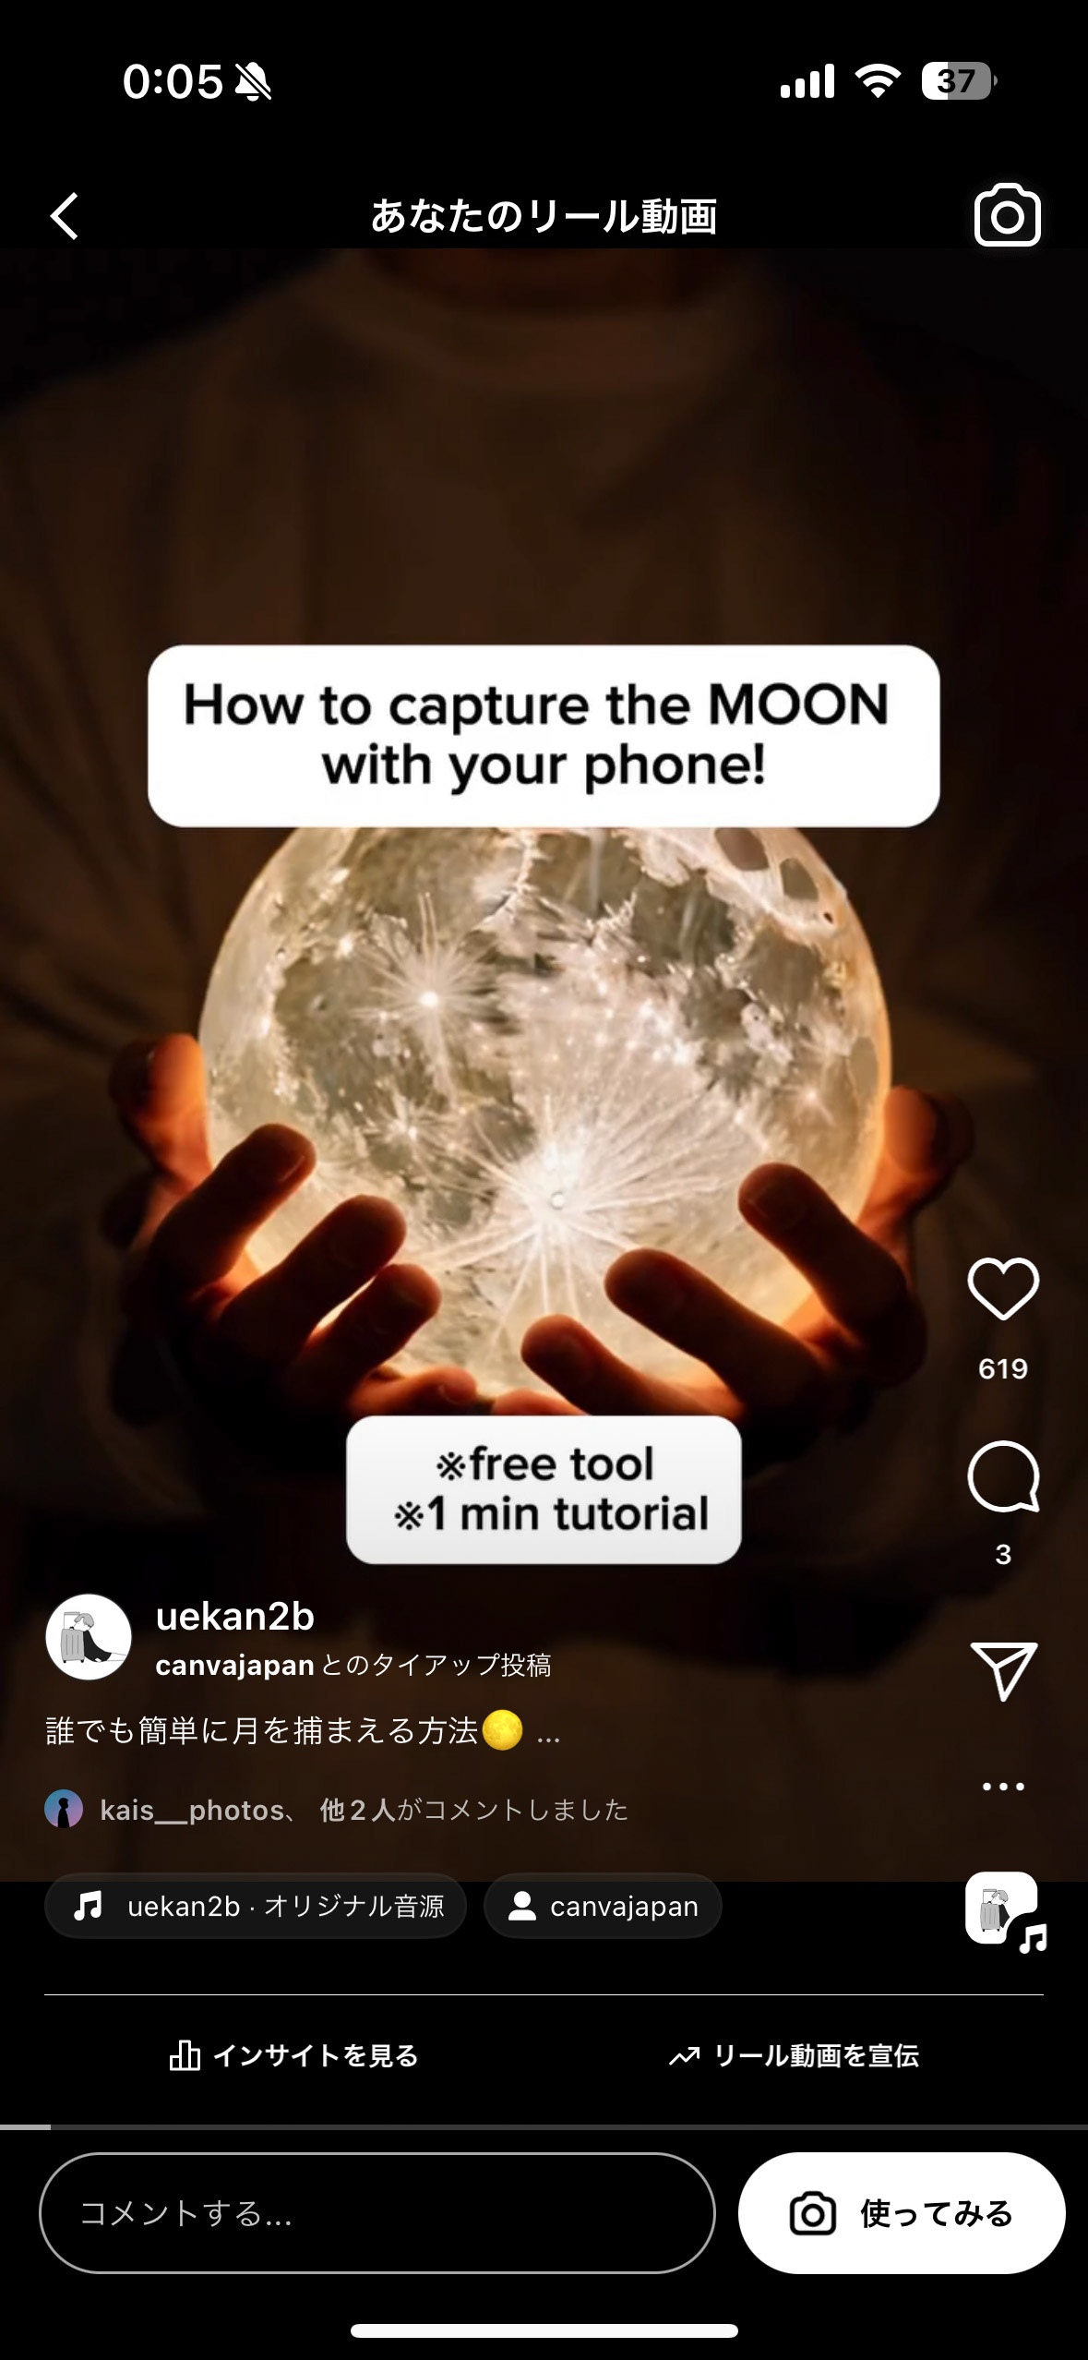Seek using the reel progress bar
The height and width of the screenshot is (2360, 1088).
[544, 2127]
